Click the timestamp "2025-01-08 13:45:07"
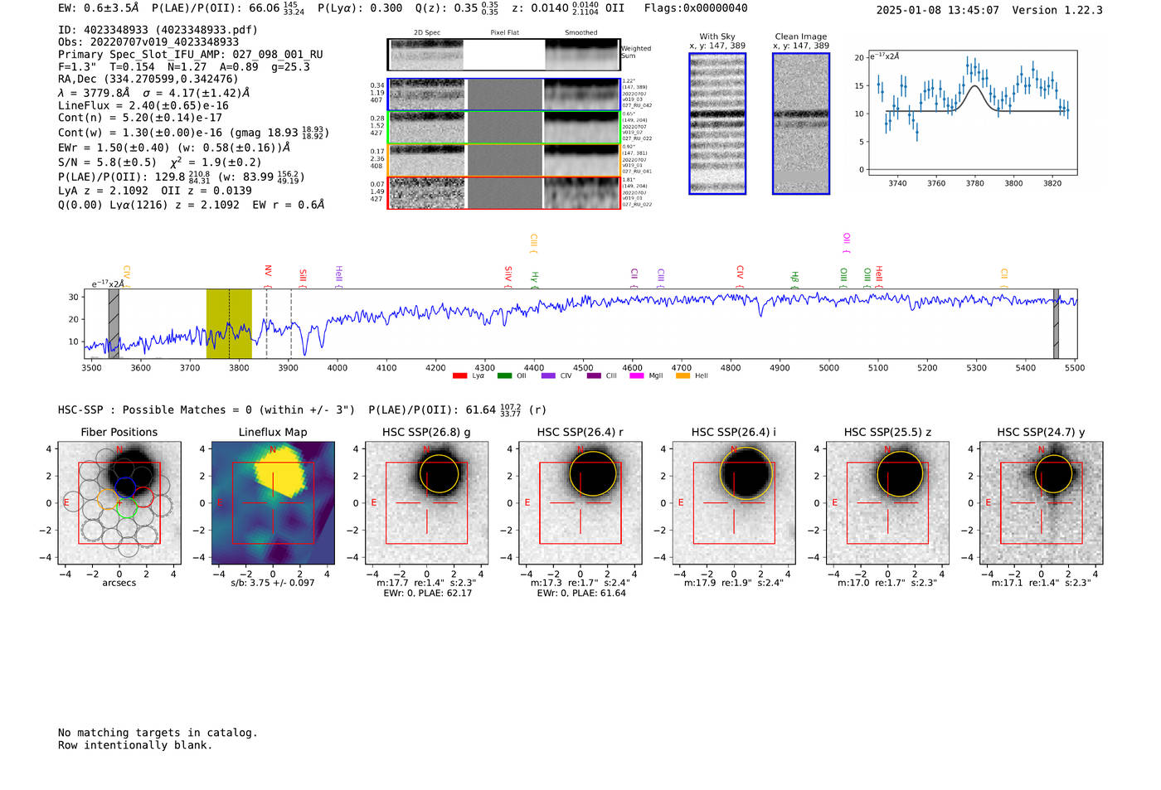 [938, 11]
